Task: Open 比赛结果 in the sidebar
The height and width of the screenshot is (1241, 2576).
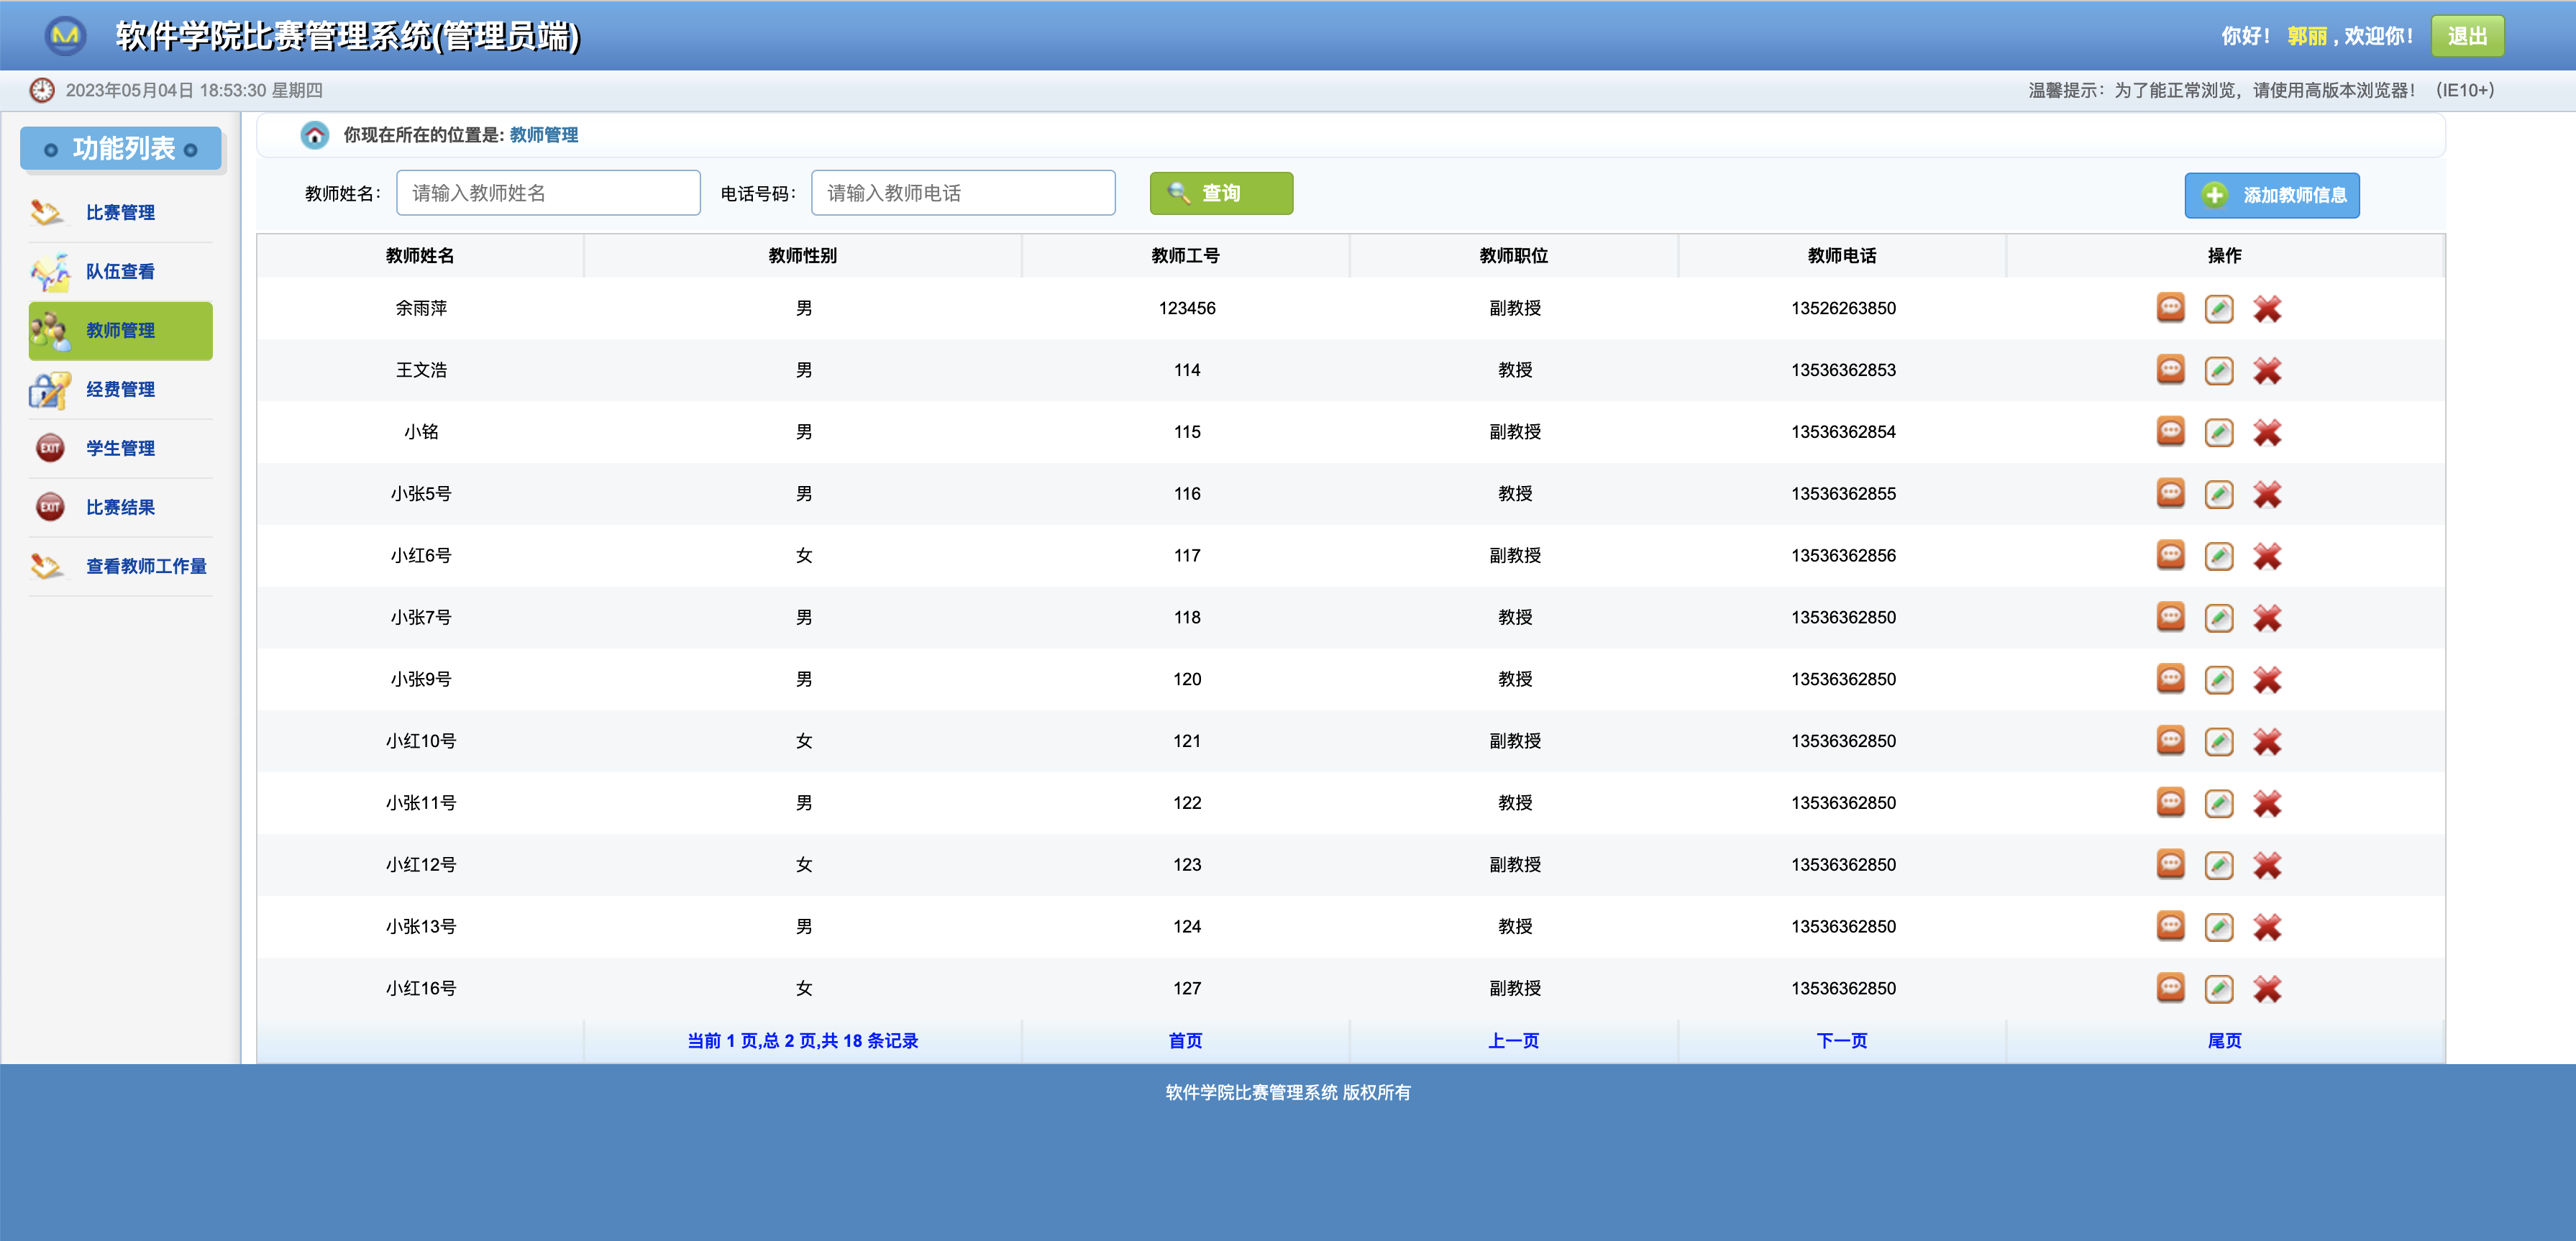Action: tap(120, 508)
